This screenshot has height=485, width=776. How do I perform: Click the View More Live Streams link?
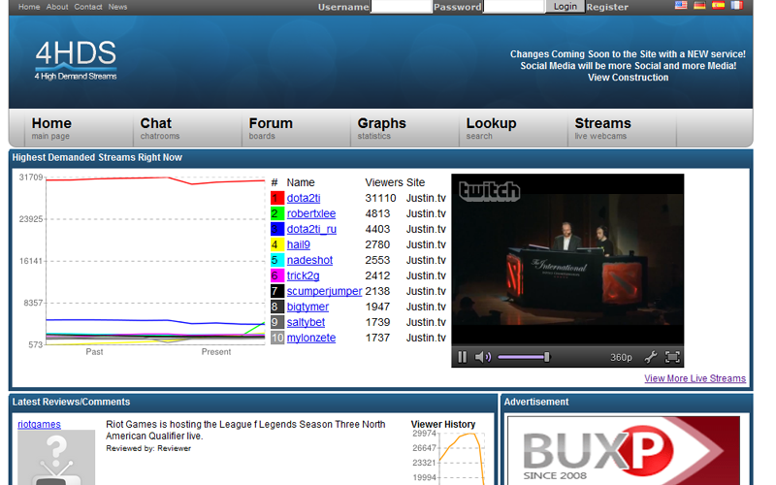695,378
